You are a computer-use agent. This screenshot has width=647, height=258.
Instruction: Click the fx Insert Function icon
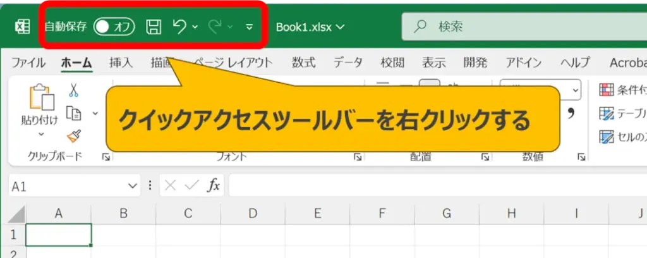(x=214, y=185)
